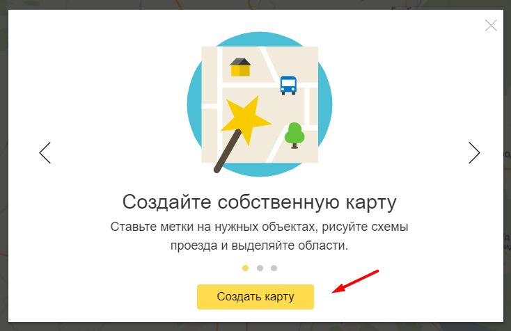This screenshot has height=331, width=511.
Task: Jump to the third pagination dot
Action: [274, 268]
